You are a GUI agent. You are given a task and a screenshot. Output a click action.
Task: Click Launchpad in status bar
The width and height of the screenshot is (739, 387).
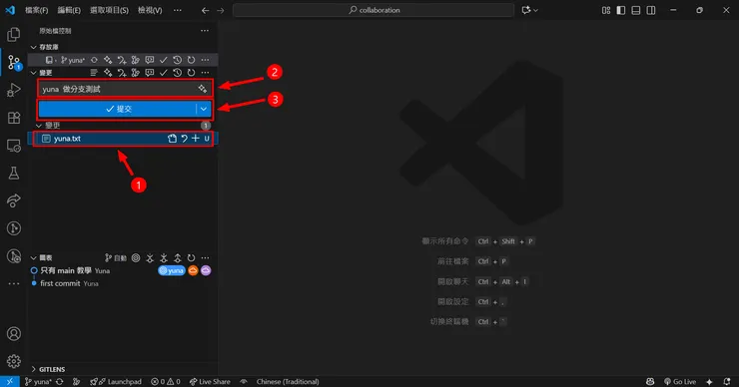[x=116, y=382]
